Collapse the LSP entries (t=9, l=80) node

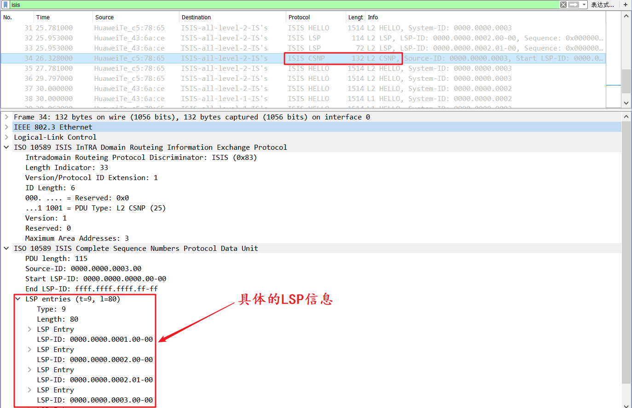[18, 299]
